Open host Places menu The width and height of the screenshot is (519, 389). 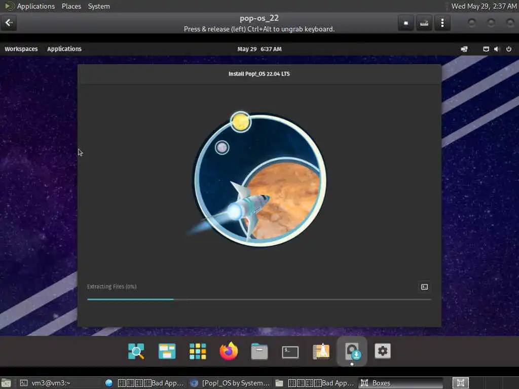(71, 6)
